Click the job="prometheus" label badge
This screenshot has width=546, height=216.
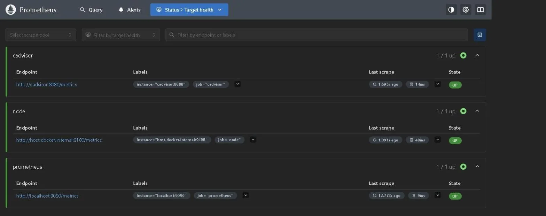tap(216, 195)
